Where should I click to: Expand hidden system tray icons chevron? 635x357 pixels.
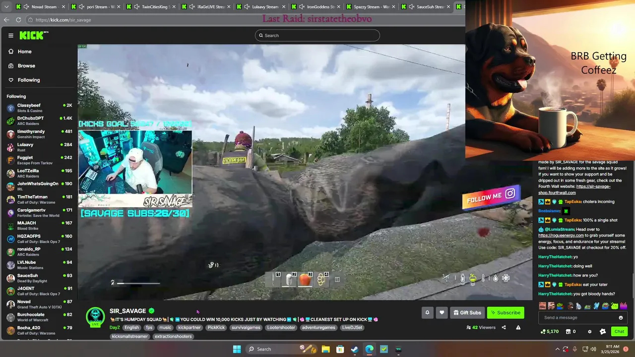tap(557, 349)
